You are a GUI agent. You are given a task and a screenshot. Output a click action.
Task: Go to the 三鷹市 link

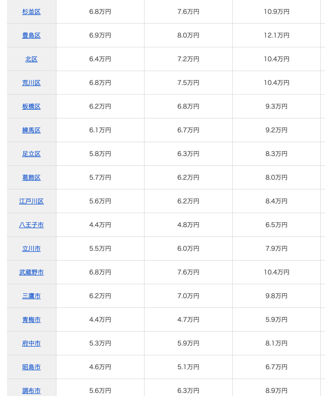coord(31,296)
